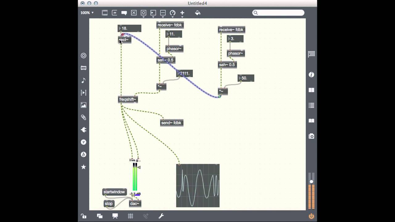
Task: Open the Images browser icon
Action: pos(84,105)
